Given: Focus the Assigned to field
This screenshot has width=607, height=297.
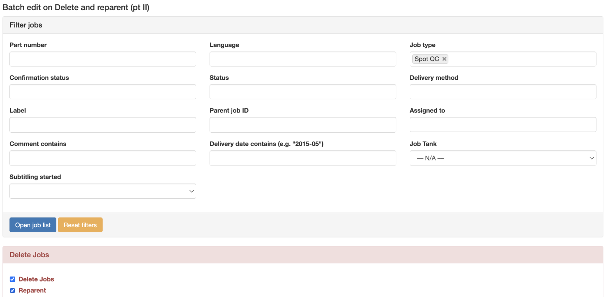Looking at the screenshot, I should (x=503, y=125).
